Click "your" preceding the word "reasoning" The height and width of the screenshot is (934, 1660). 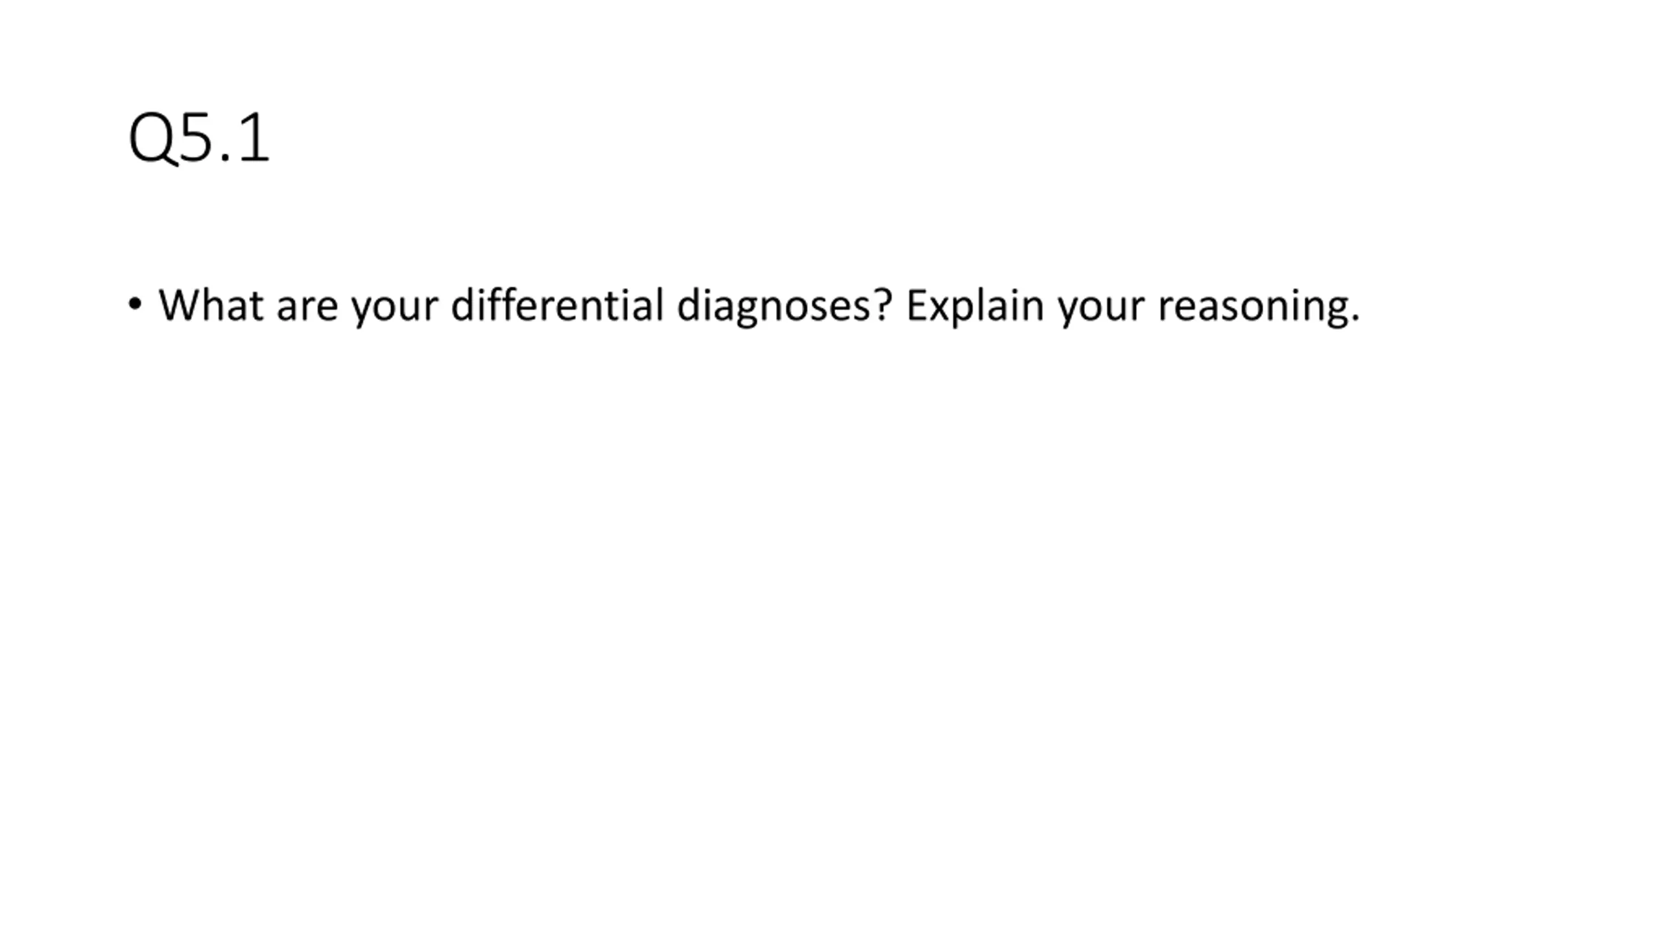1101,311
